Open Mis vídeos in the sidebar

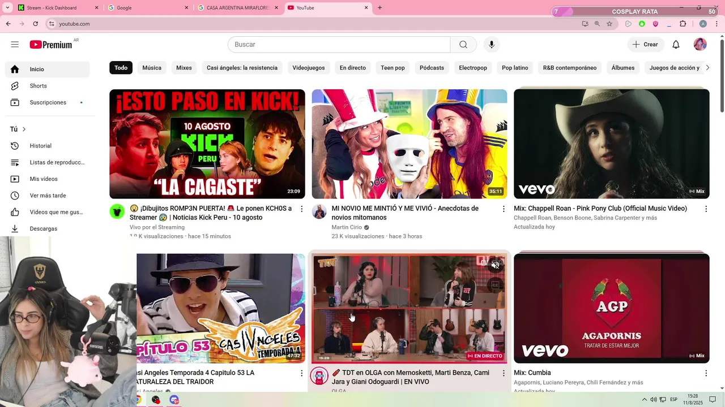tap(48, 179)
